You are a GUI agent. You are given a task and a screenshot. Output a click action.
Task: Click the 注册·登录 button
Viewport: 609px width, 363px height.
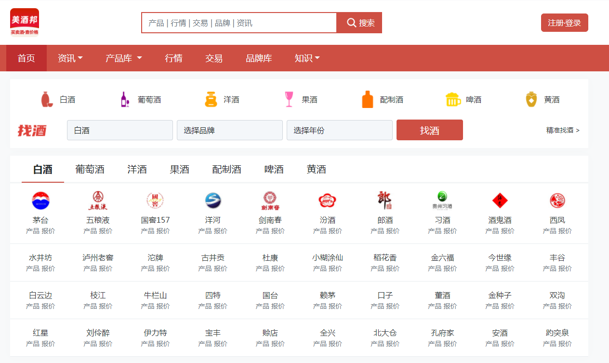pos(565,23)
